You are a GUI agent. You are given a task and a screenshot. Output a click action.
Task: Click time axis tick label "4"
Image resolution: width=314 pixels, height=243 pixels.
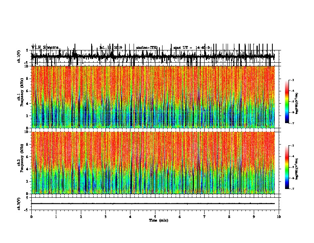point(130,217)
